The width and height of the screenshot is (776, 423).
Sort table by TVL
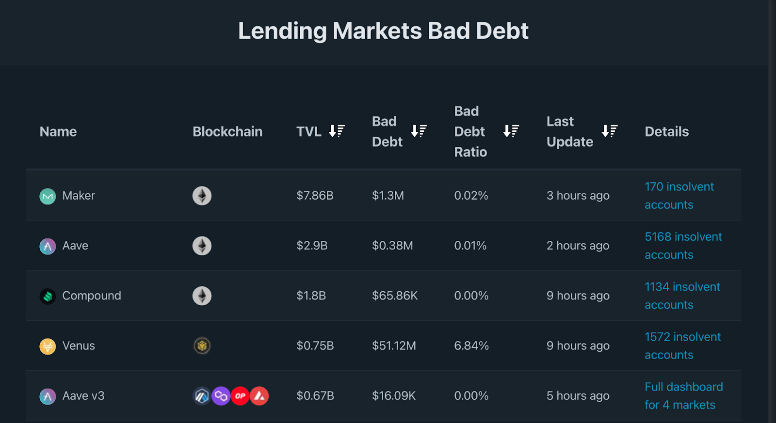point(336,131)
